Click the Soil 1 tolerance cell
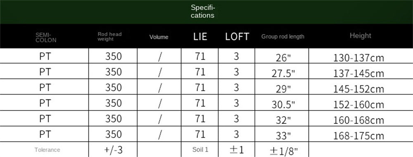This screenshot has width=413, height=157. coord(200,150)
